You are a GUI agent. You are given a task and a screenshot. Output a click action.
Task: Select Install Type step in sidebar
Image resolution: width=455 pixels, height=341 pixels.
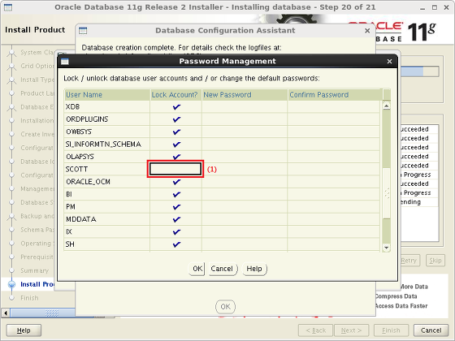(37, 80)
